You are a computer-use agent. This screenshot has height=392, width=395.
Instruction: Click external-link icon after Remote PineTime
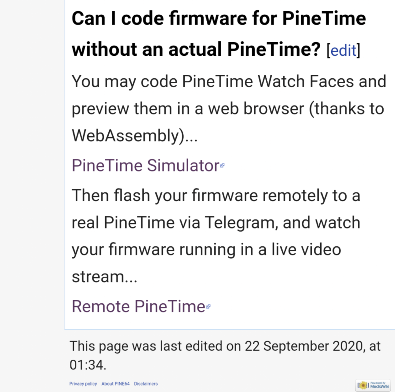coord(208,306)
